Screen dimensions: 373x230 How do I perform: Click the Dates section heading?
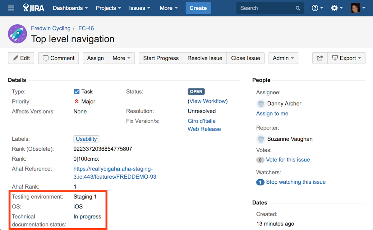260,203
